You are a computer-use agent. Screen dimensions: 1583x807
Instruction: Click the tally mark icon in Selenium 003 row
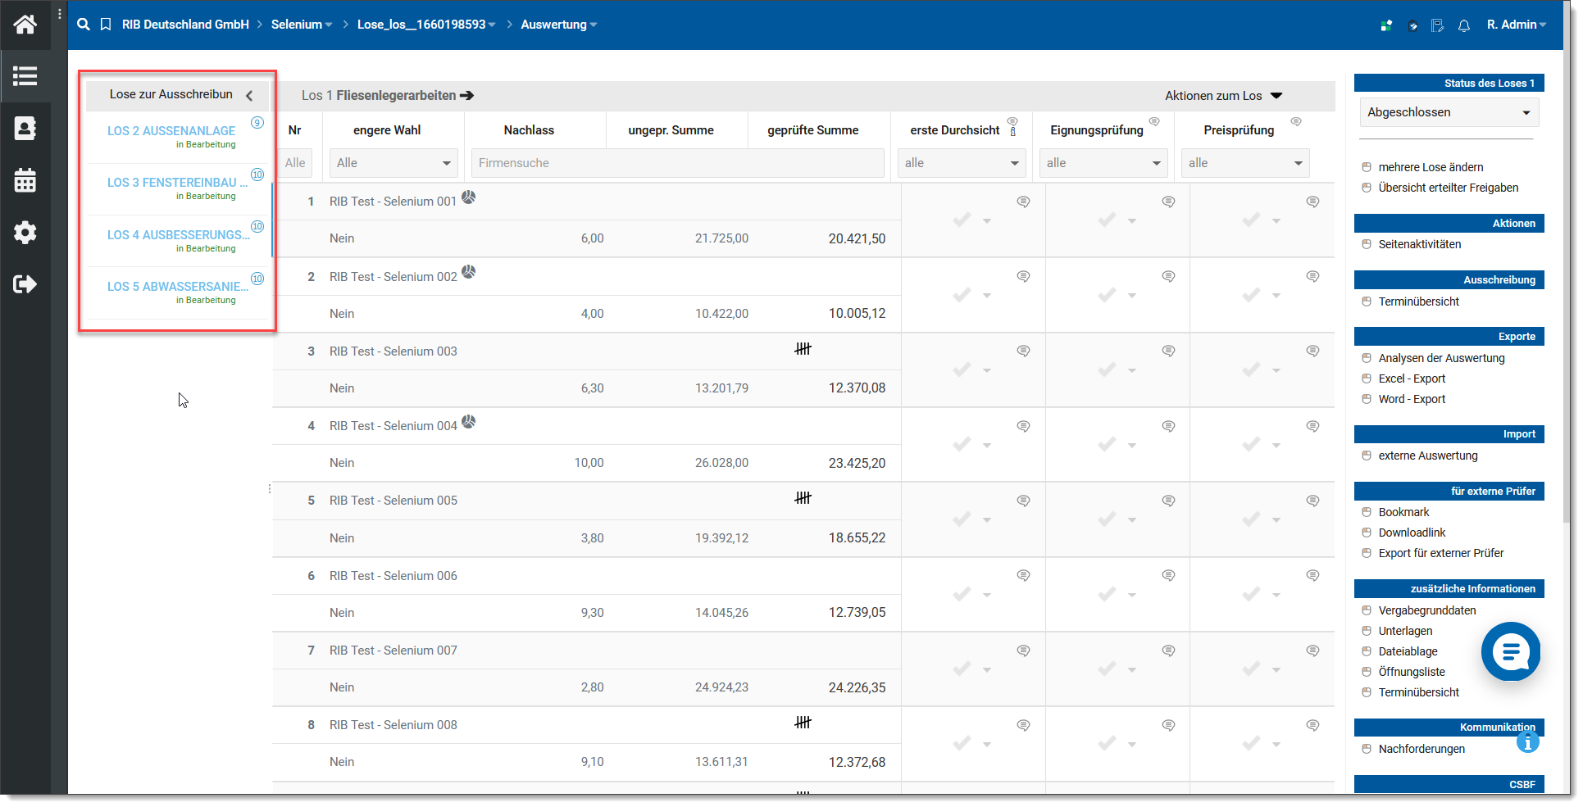tap(803, 349)
